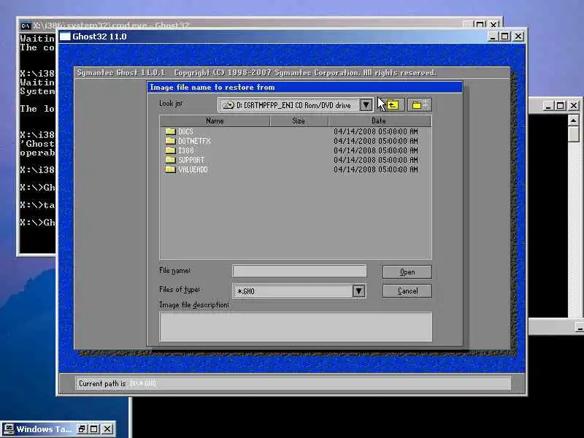Click the DOCS folder name text
Image resolution: width=584 pixels, height=438 pixels.
click(185, 131)
